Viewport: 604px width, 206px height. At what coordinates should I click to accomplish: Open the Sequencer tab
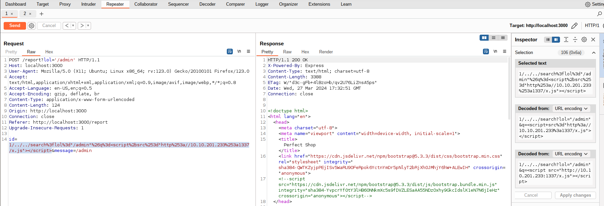pos(178,4)
